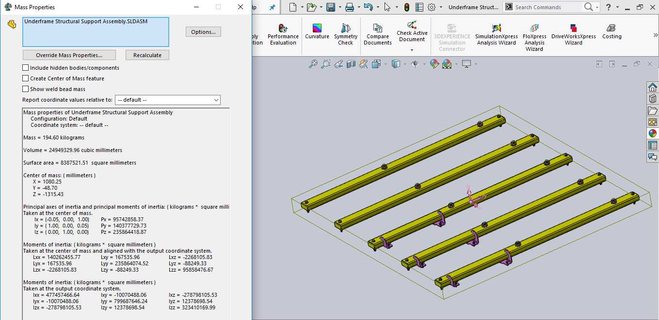The width and height of the screenshot is (659, 320).
Task: Collapse the left panel with the viewport arrow
Action: [x=599, y=64]
